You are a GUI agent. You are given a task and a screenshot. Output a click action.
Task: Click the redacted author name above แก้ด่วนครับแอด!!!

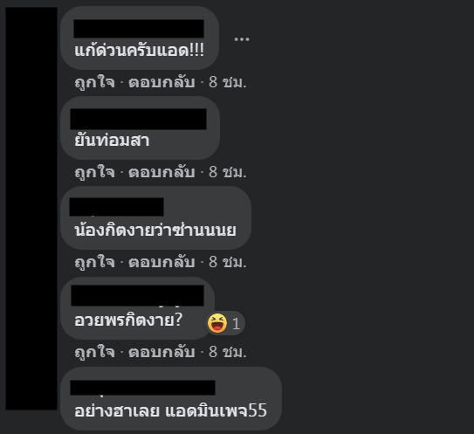139,29
